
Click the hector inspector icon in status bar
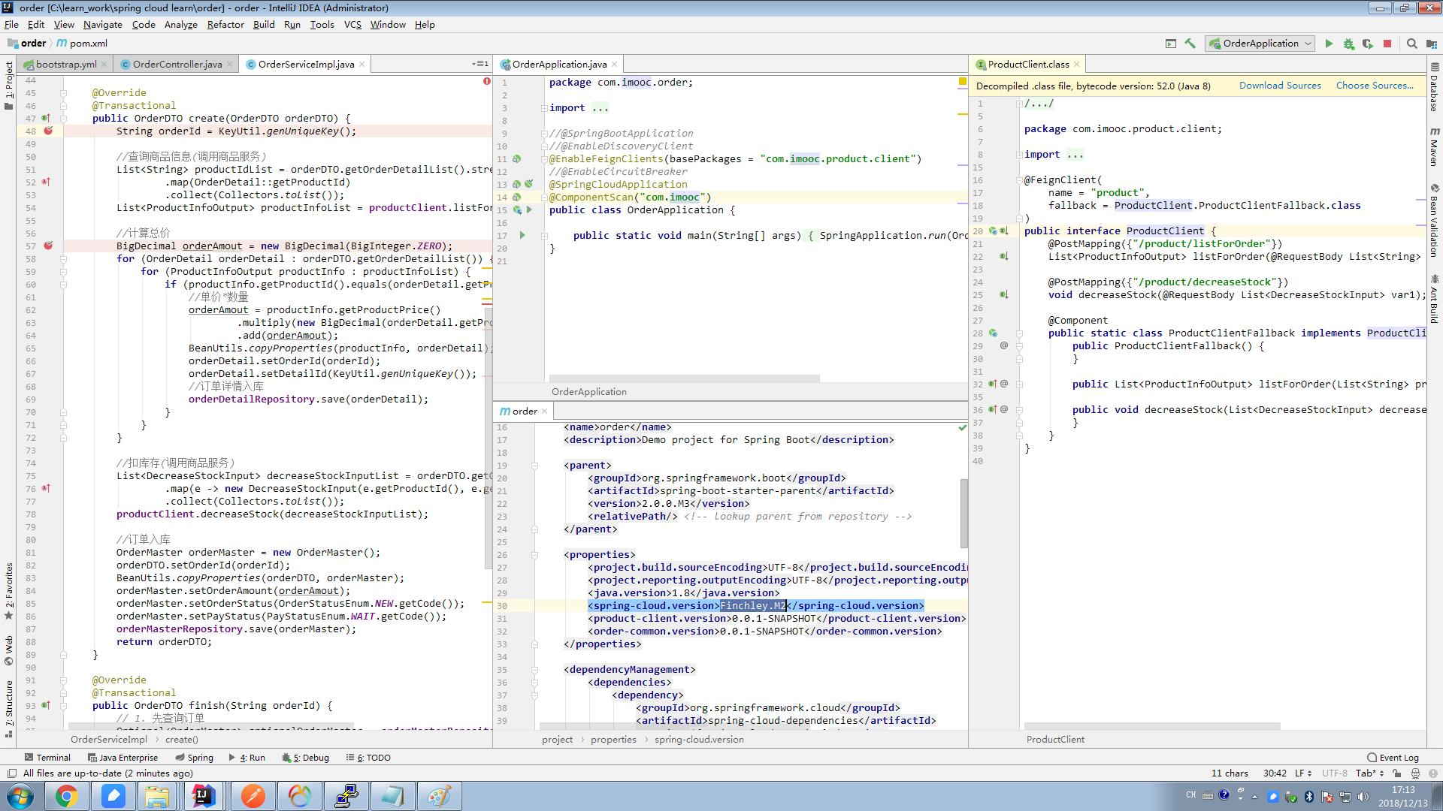point(1415,773)
